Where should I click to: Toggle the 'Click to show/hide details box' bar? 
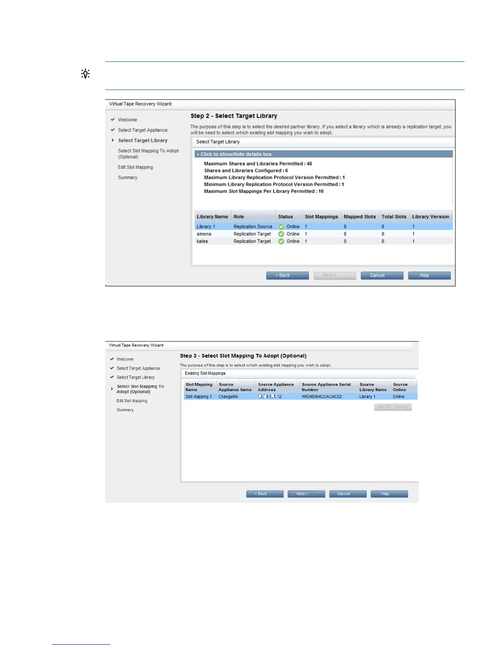pos(324,154)
